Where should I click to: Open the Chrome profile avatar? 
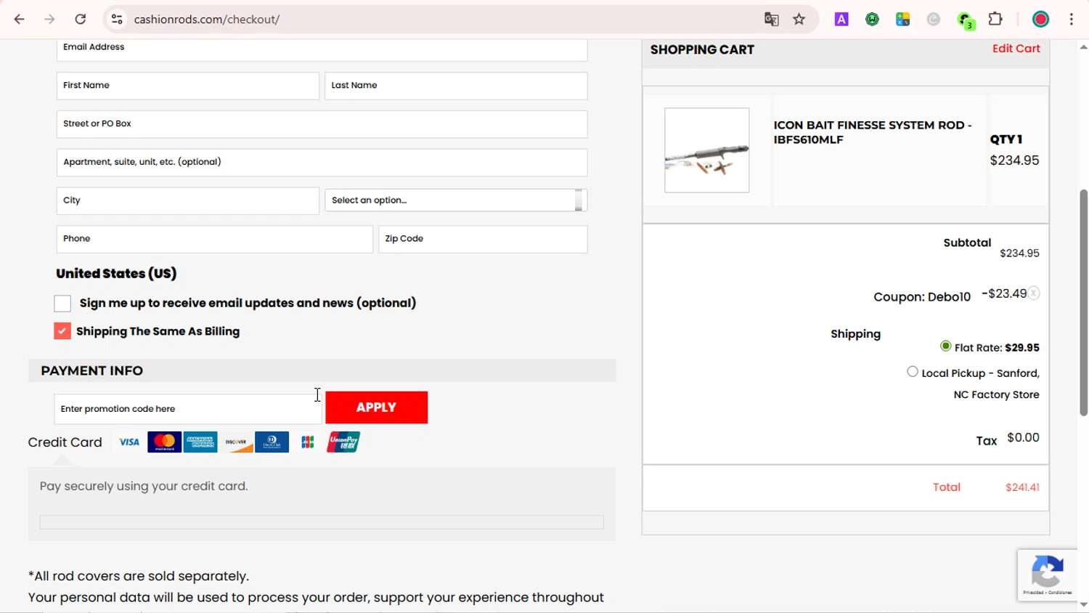pyautogui.click(x=1040, y=20)
